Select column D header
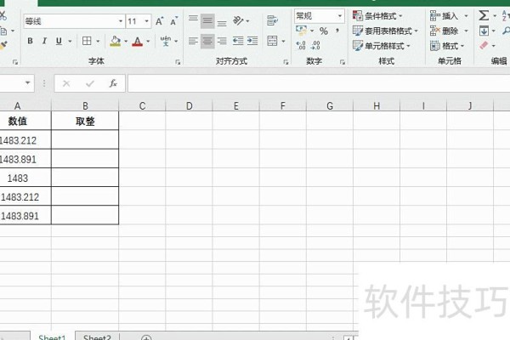This screenshot has width=510, height=340. coord(190,105)
